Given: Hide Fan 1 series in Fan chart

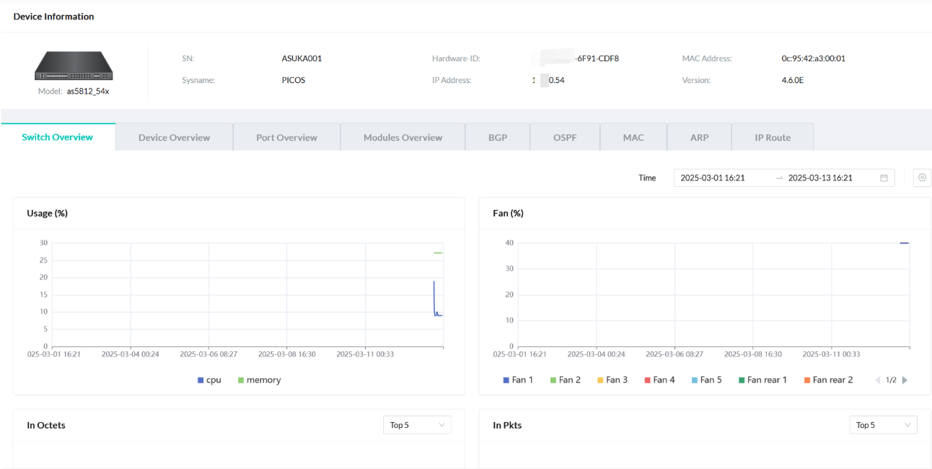Looking at the screenshot, I should [517, 380].
